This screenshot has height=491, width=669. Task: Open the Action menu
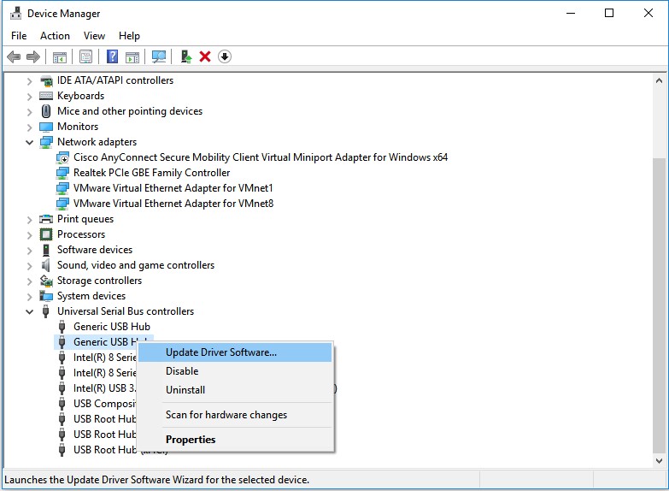(x=55, y=36)
